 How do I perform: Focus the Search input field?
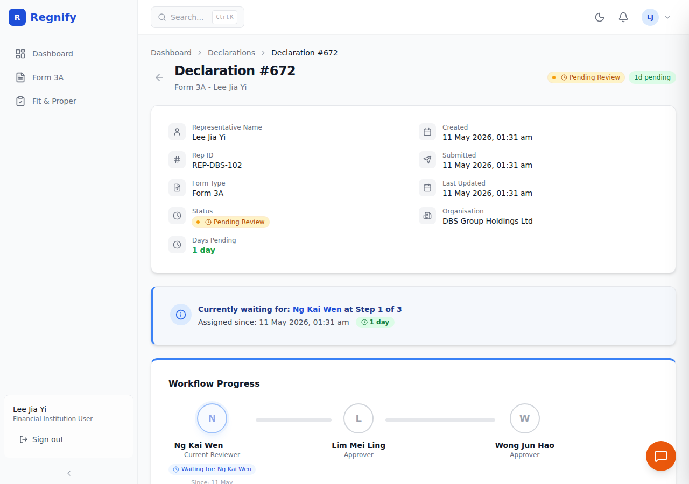[198, 17]
